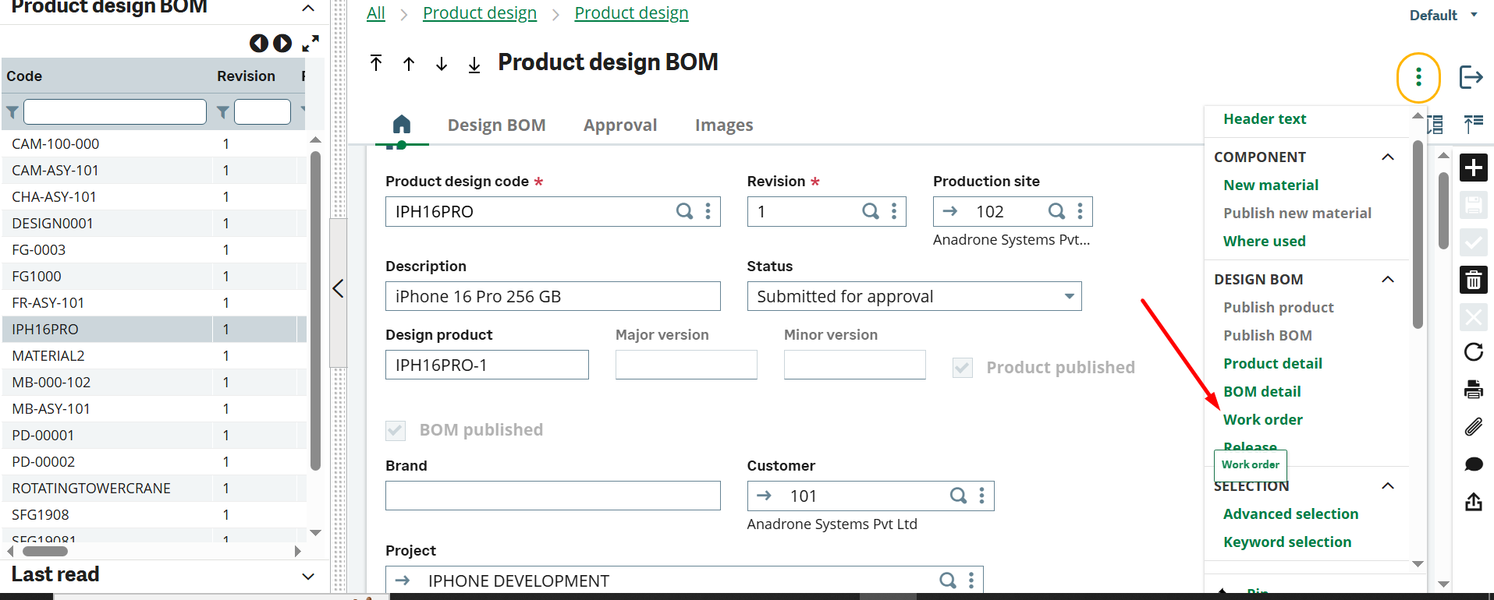The image size is (1494, 600).
Task: Click search lookup for Production site
Action: tap(1056, 211)
